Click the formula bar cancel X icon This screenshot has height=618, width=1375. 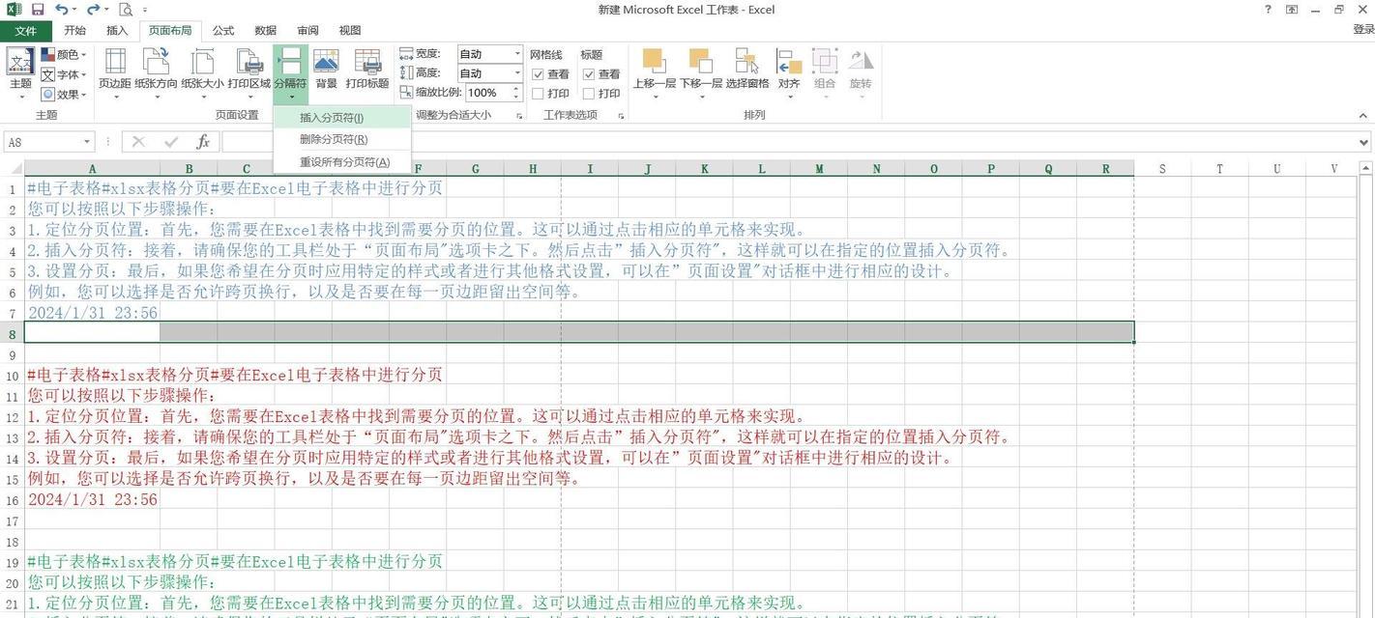coord(138,142)
